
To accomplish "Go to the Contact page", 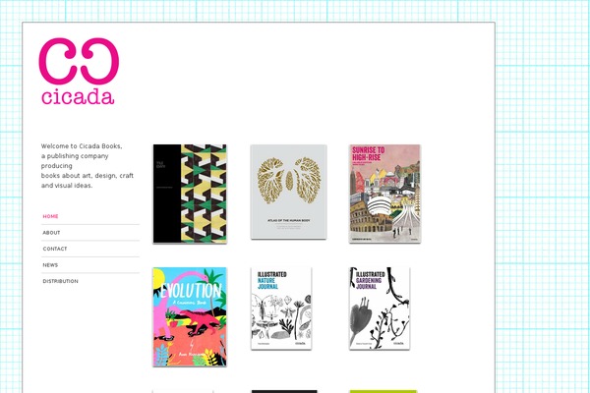I will (x=55, y=249).
